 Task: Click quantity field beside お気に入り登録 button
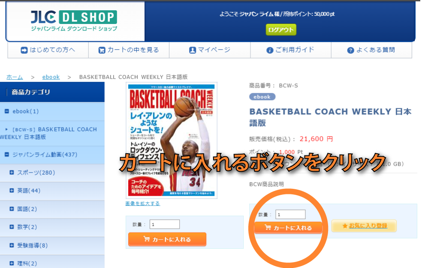click(290, 214)
